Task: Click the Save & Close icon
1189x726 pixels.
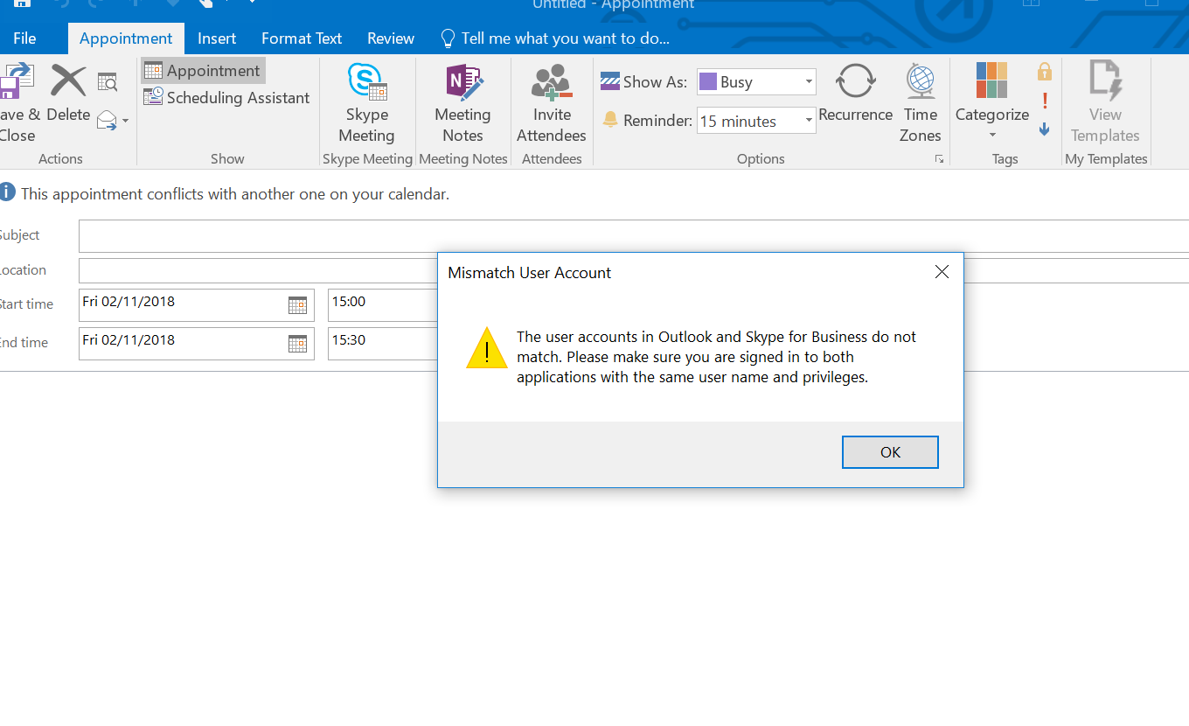Action: [x=16, y=81]
